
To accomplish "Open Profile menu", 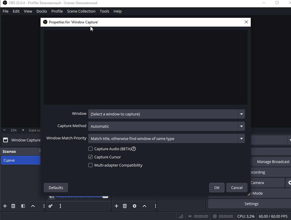I will 57,11.
